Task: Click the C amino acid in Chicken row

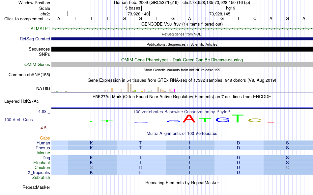Action: pos(287,167)
